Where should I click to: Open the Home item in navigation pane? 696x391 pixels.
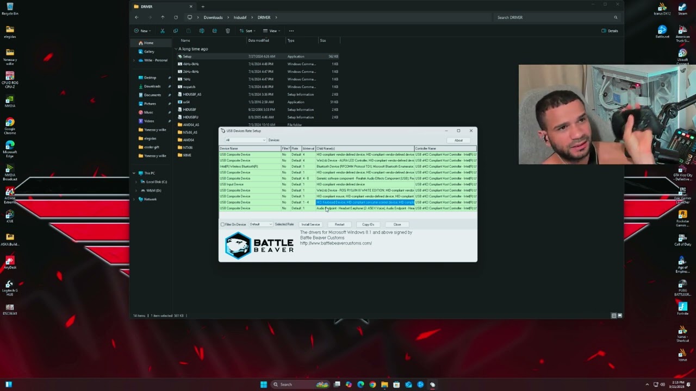coord(151,43)
